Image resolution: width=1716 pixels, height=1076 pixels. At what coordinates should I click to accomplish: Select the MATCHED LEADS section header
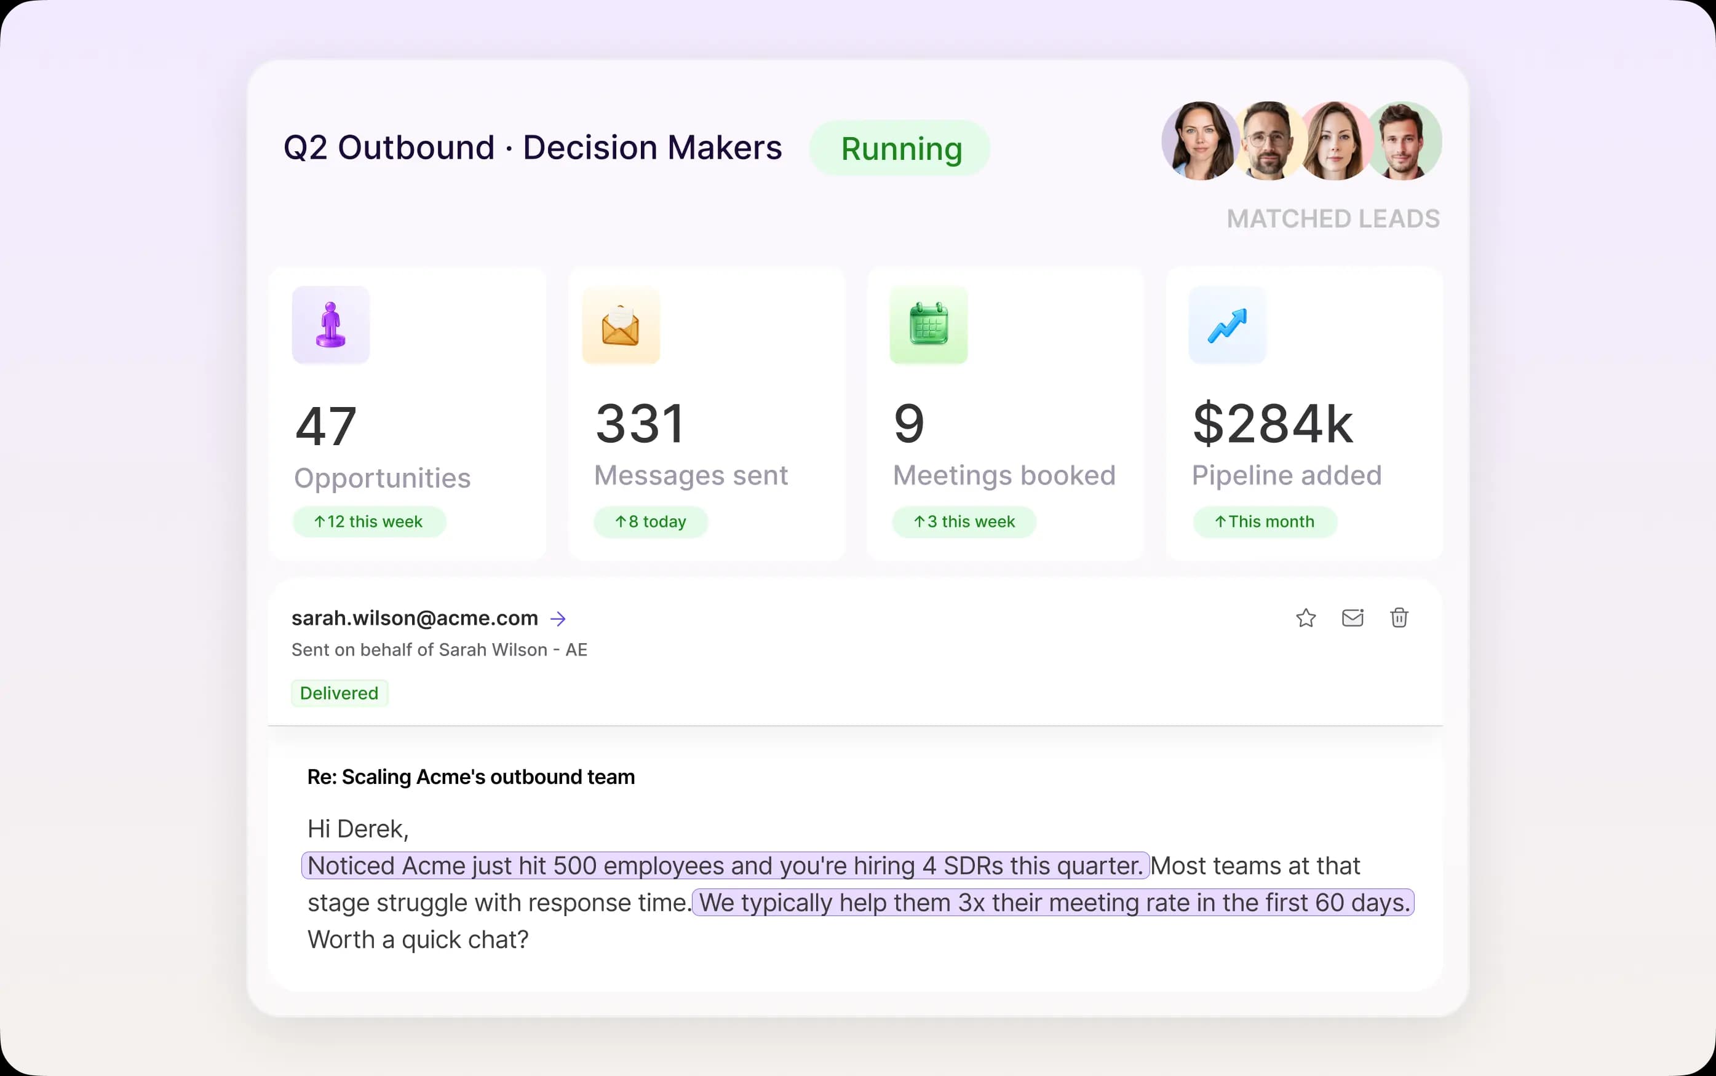1332,218
